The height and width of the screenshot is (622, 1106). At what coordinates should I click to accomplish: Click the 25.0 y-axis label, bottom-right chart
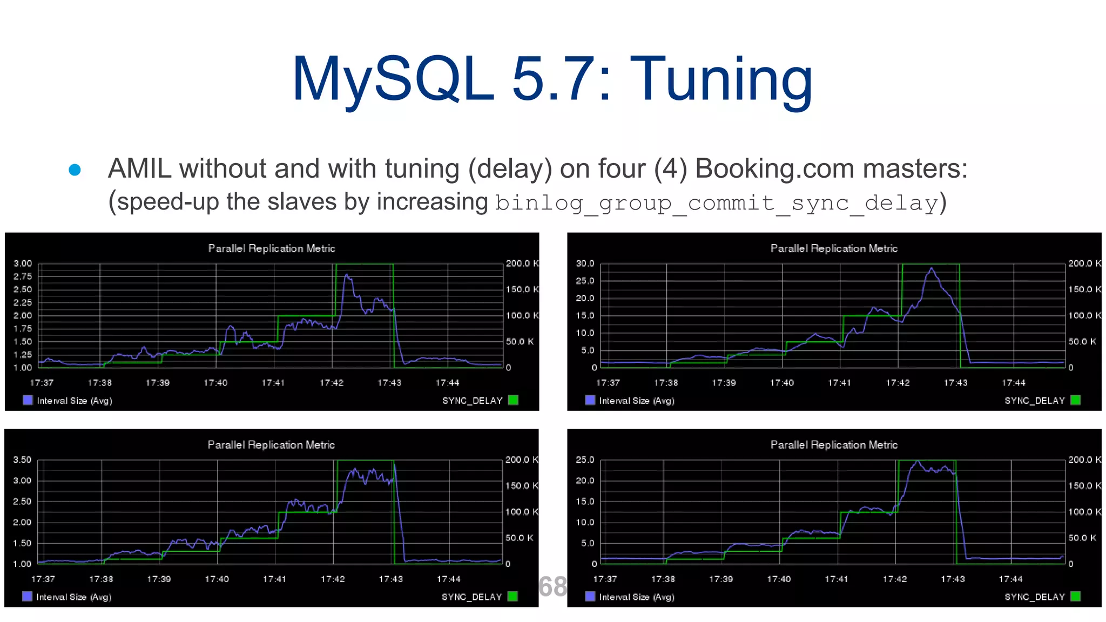tap(585, 460)
